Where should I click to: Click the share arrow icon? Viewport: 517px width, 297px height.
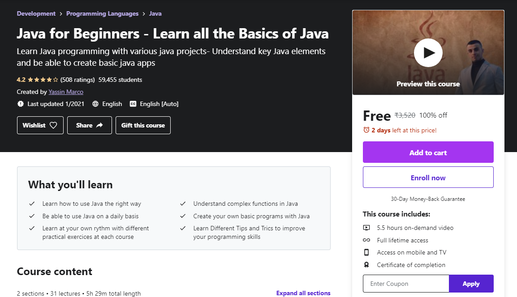click(x=99, y=125)
